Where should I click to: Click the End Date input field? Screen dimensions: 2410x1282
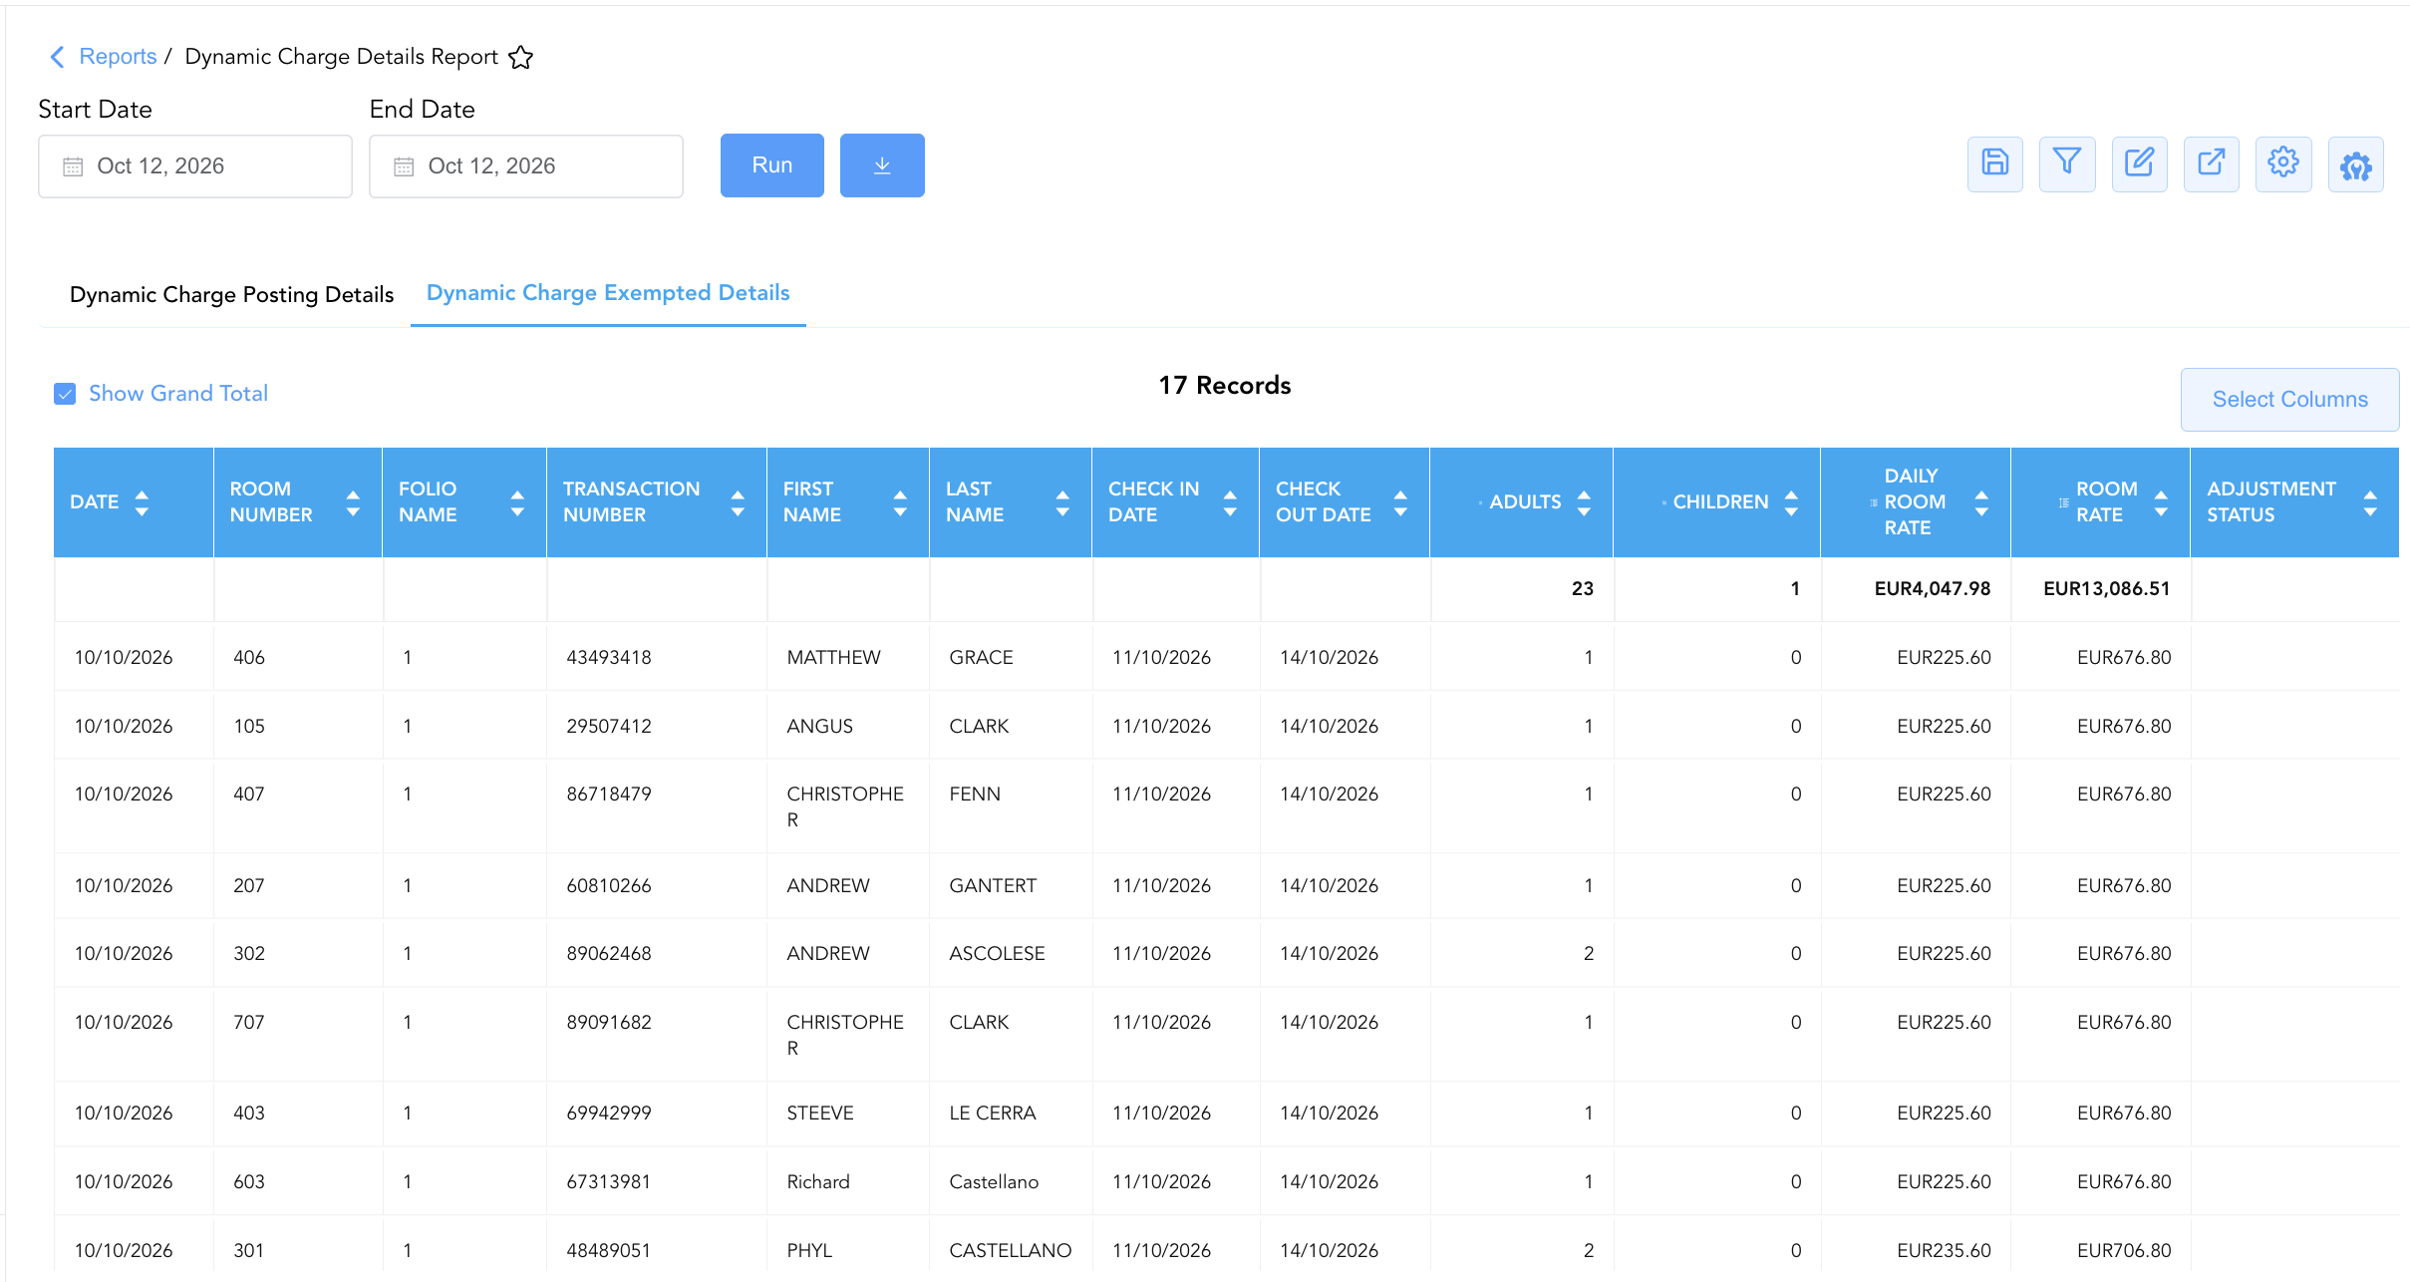pos(526,166)
